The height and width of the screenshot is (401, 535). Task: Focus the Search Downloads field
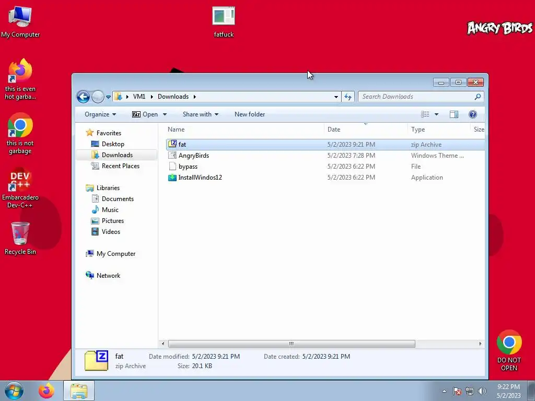pyautogui.click(x=421, y=97)
